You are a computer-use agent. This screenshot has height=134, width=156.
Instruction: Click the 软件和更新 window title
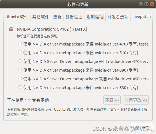pos(78,4)
